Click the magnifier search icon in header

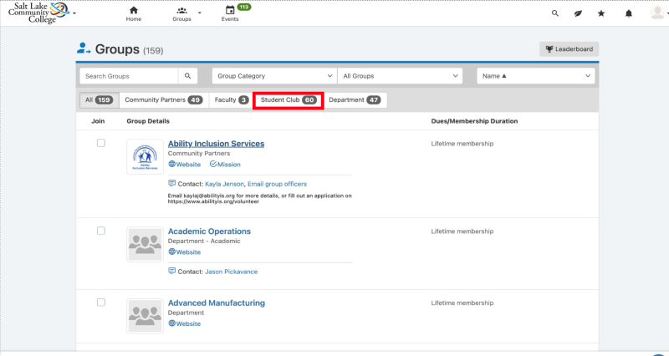coord(555,13)
